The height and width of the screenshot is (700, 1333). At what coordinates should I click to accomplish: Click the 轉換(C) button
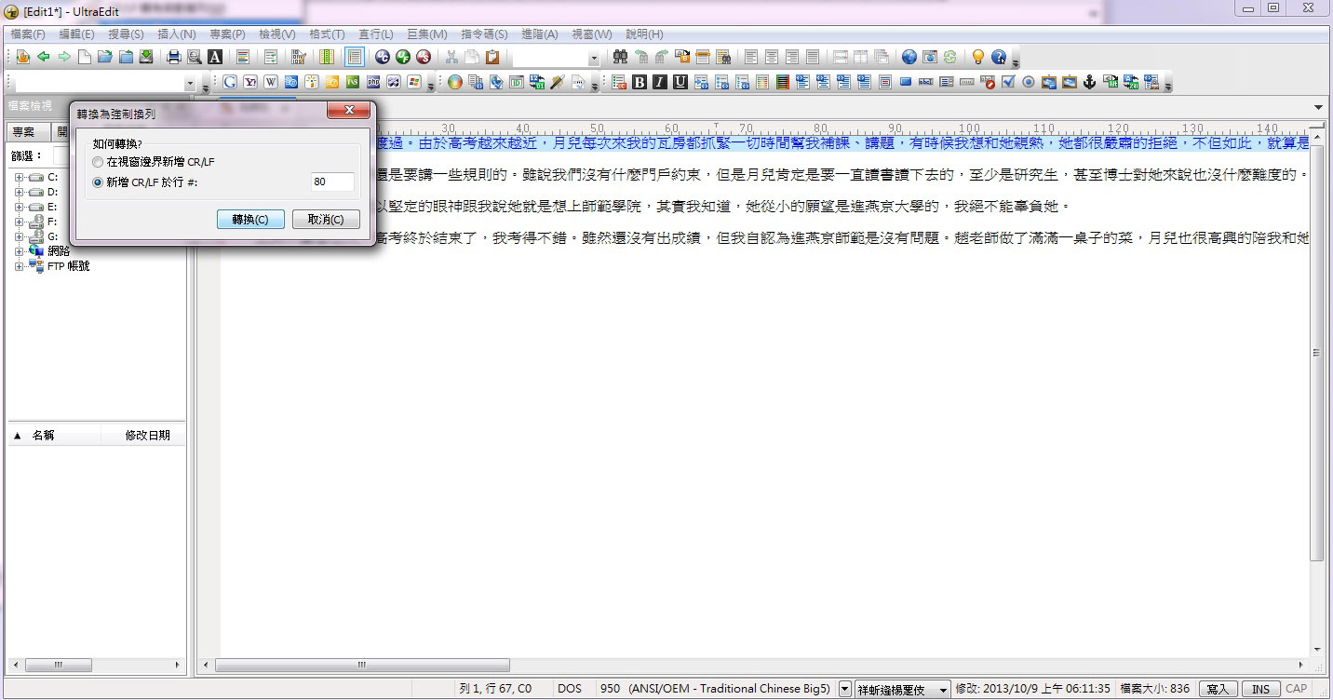(250, 220)
